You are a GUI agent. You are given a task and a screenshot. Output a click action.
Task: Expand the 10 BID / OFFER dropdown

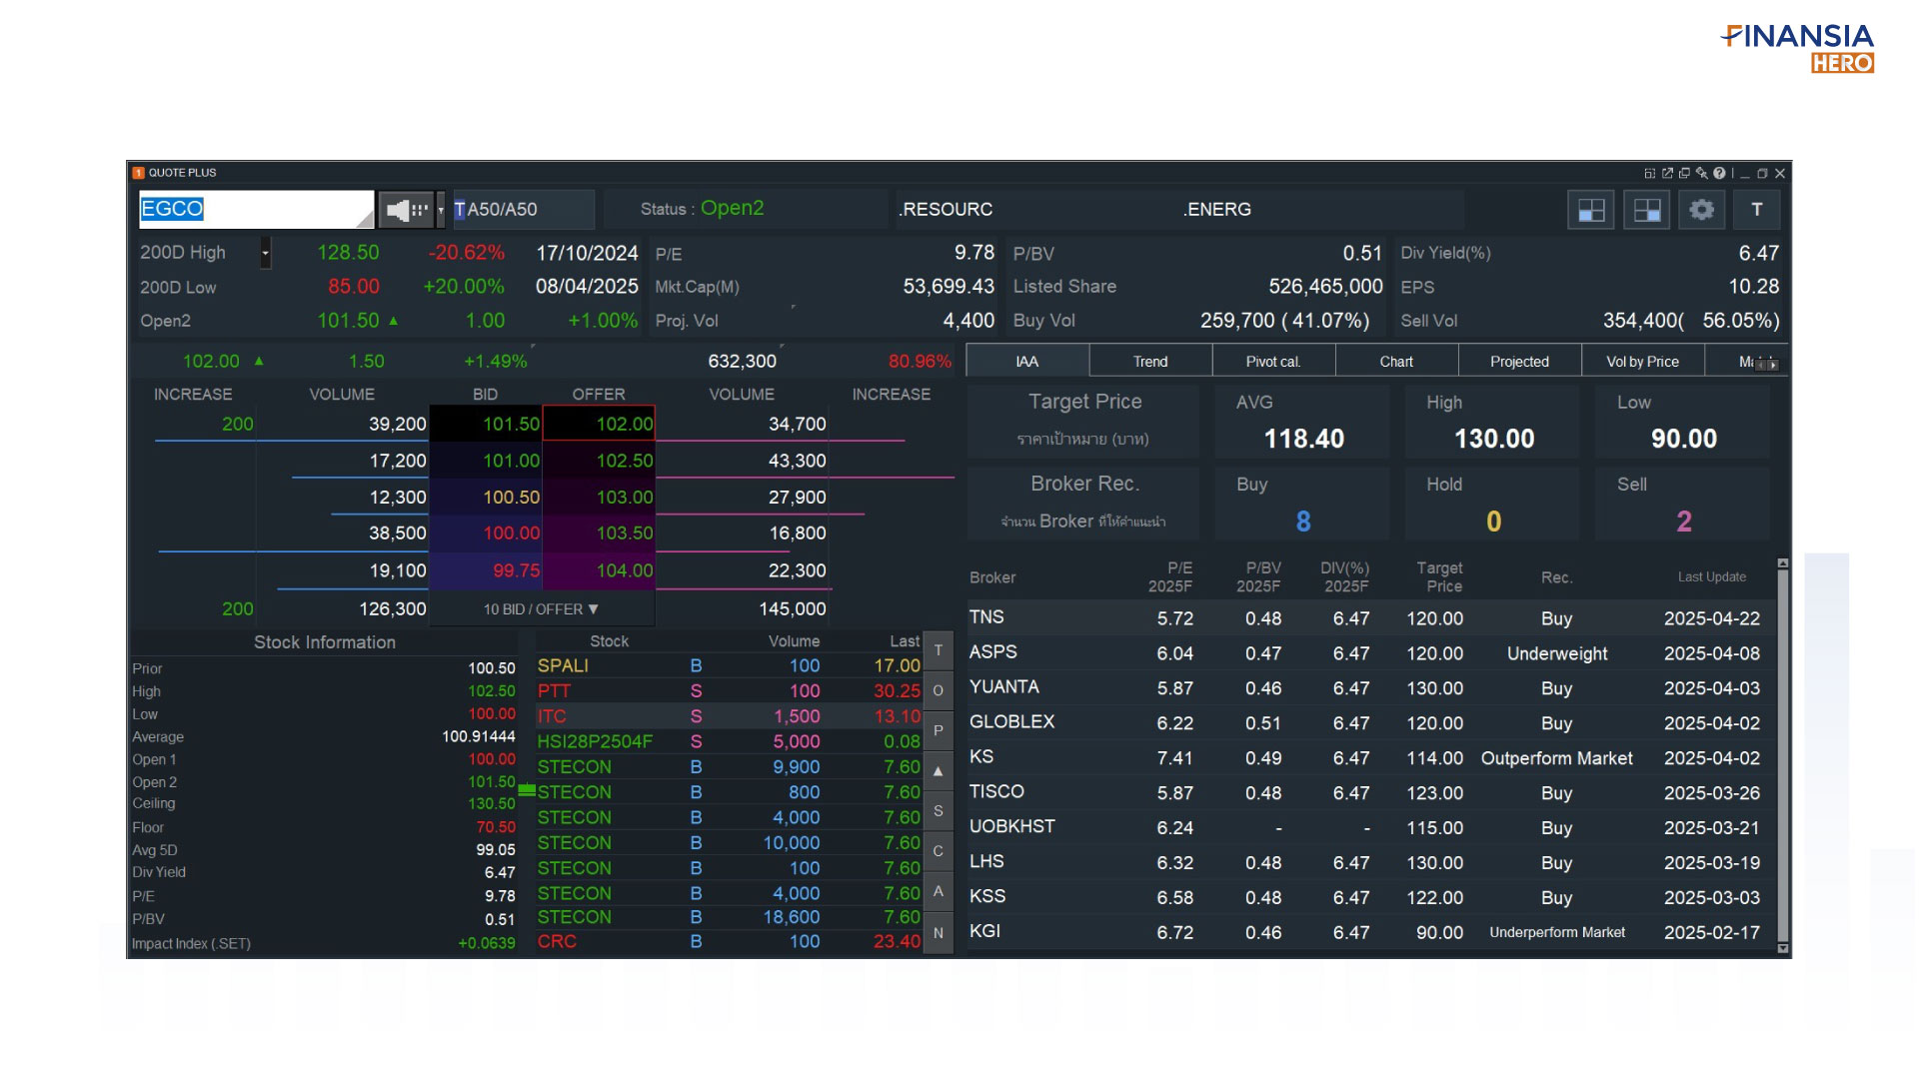coord(541,609)
